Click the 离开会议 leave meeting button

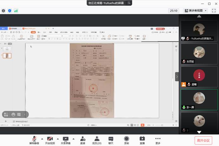[x=203, y=140]
